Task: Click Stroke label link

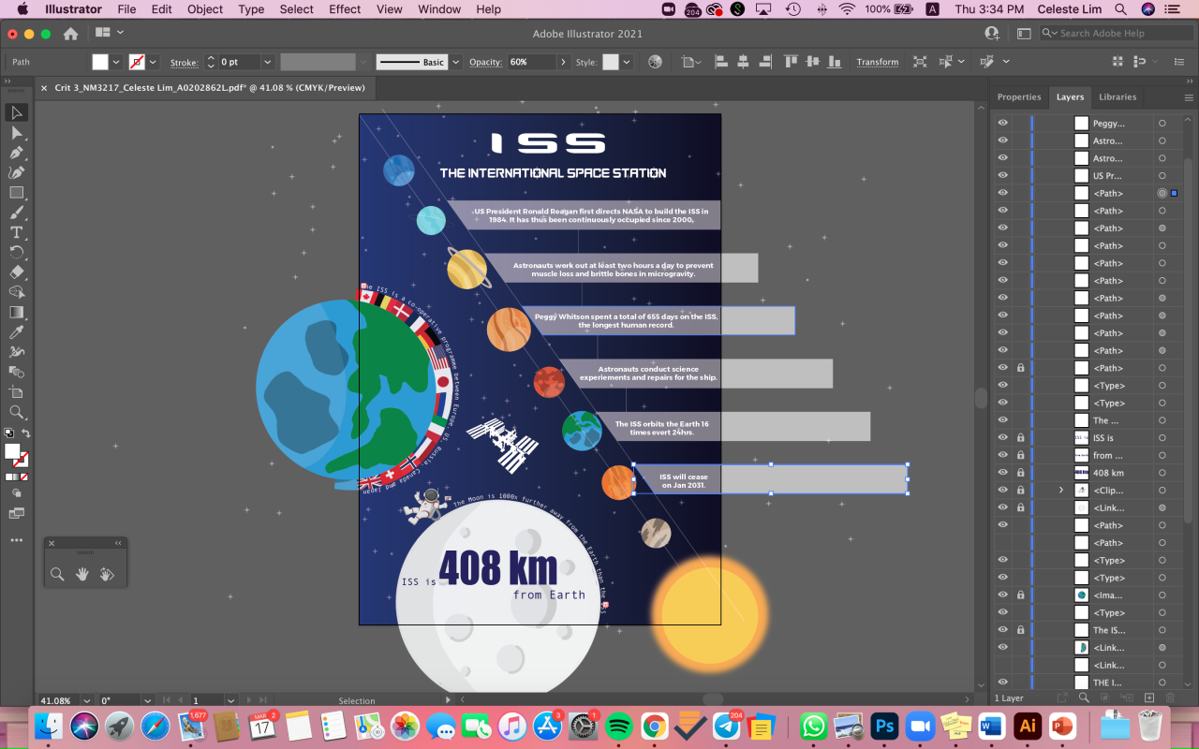Action: click(x=184, y=63)
